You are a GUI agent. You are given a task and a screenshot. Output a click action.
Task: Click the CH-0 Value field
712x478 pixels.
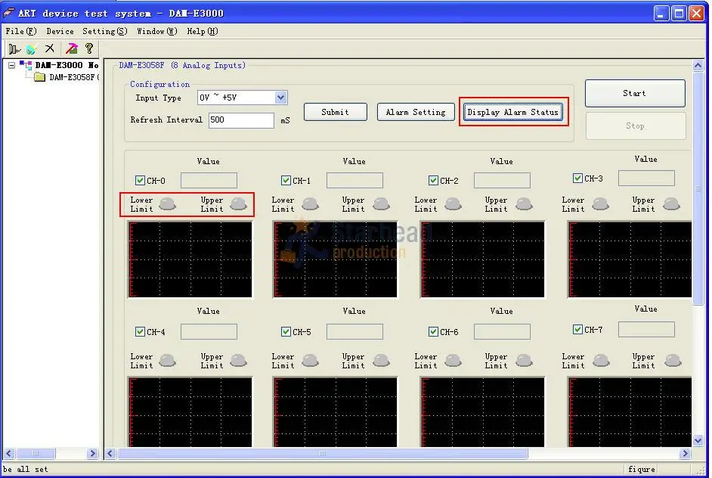[209, 181]
